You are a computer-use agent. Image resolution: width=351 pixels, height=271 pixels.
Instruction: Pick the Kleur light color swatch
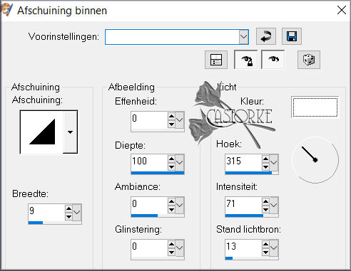[x=315, y=107]
